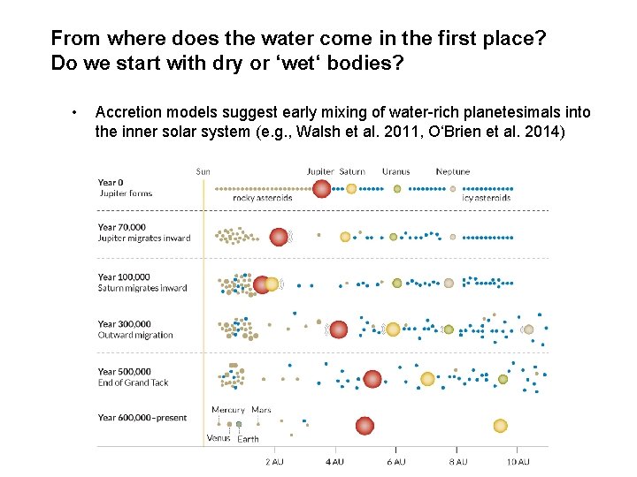Click the "10 AU" axis tick label
Viewport: 637px width, 477px height.
click(518, 462)
